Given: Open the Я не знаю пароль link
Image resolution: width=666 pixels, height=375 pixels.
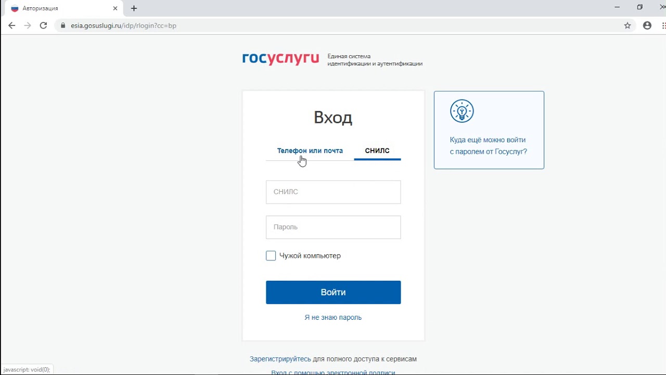Looking at the screenshot, I should pyautogui.click(x=333, y=317).
